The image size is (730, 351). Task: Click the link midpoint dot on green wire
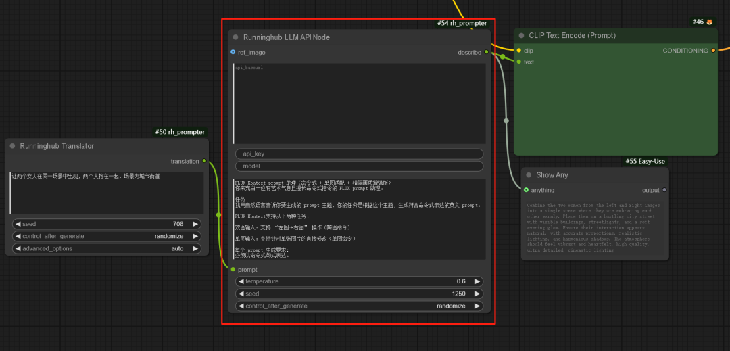218,215
